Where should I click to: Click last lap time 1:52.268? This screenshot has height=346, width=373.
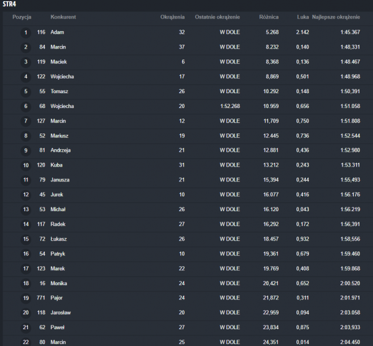pos(229,106)
